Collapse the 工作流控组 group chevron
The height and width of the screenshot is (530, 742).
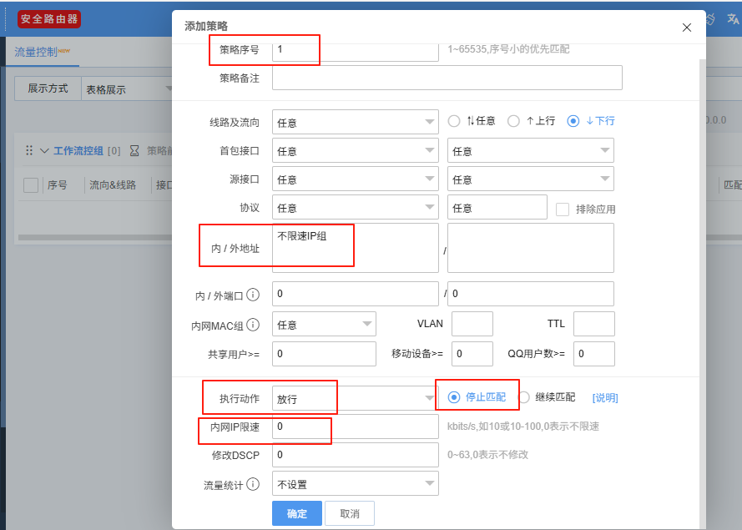[44, 150]
